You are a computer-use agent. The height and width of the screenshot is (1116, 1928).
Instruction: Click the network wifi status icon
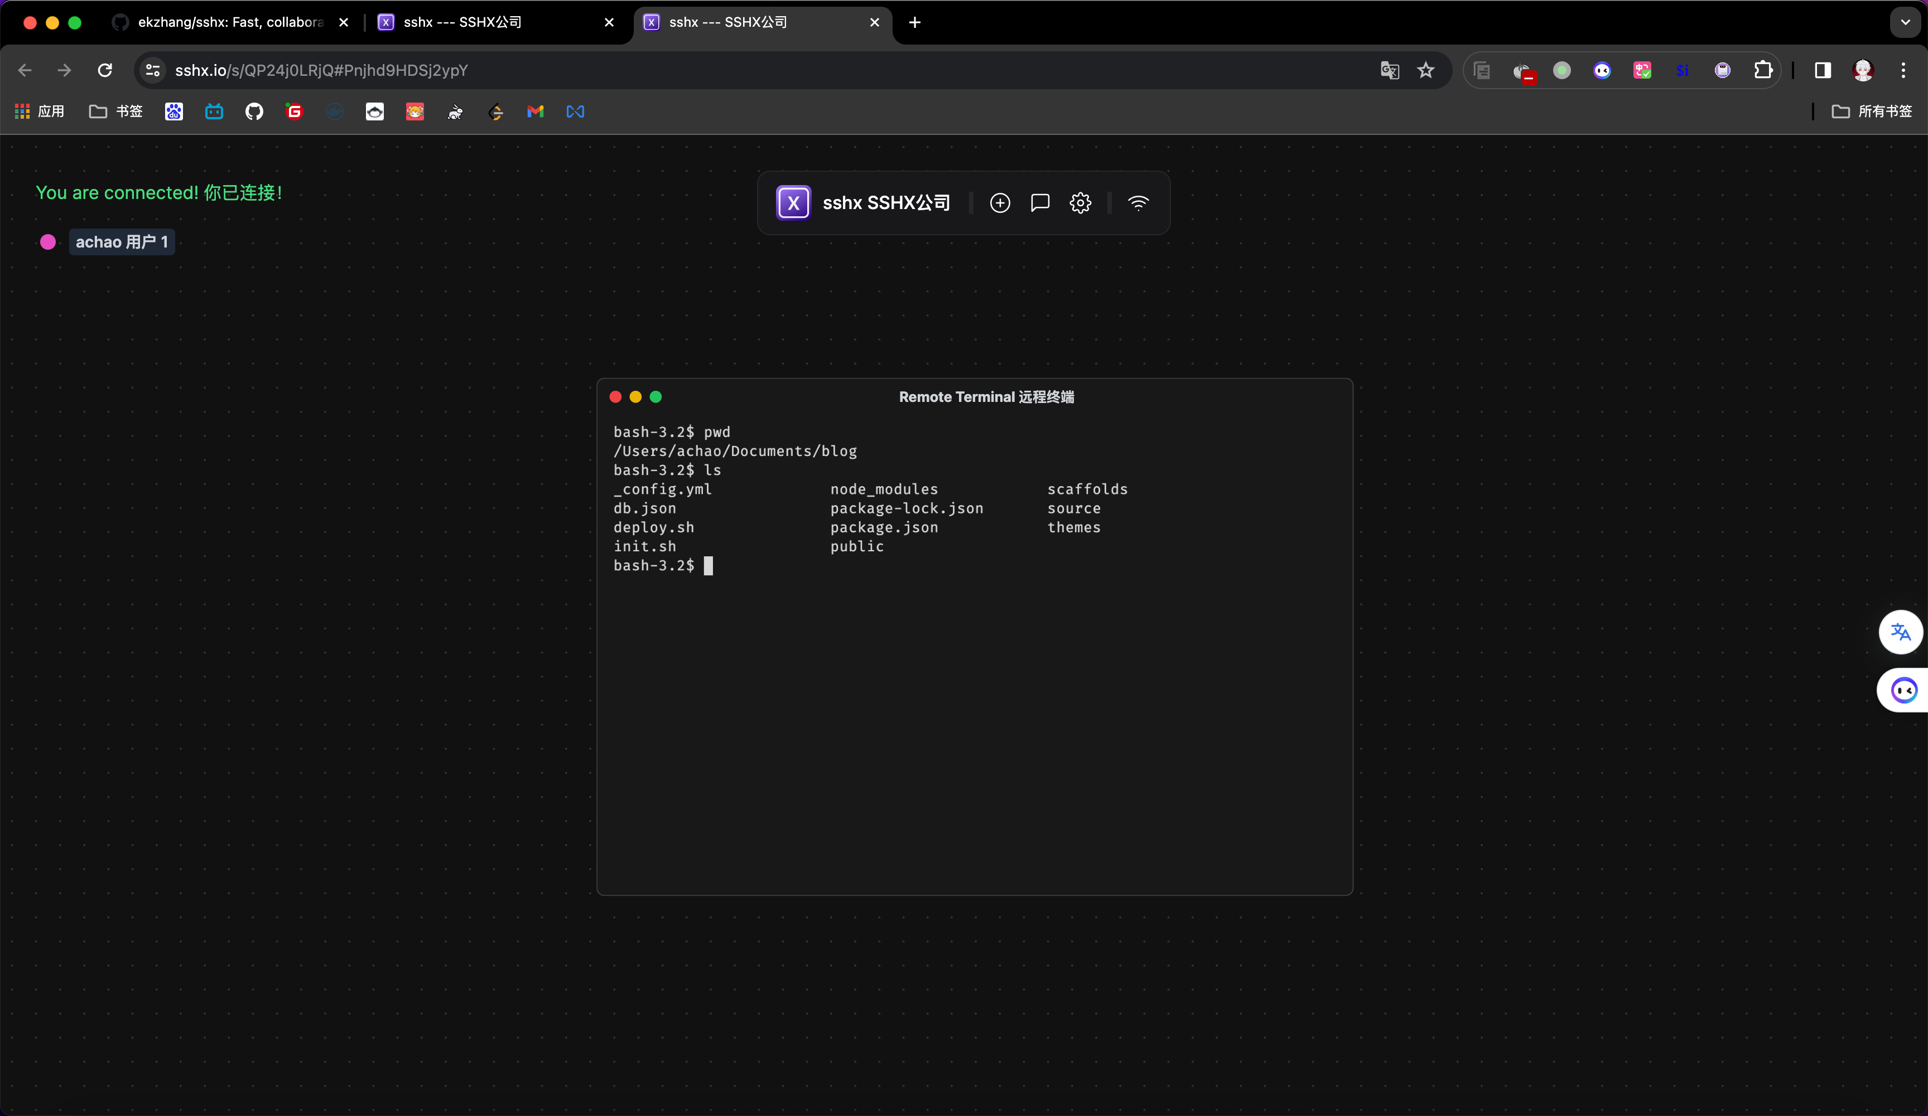click(1139, 202)
